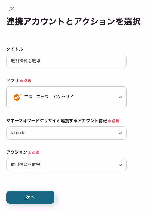Viewport: 148px width, 211px height.
Task: Select the マネーフォワードケッサイ app name text
Action: pyautogui.click(x=49, y=97)
